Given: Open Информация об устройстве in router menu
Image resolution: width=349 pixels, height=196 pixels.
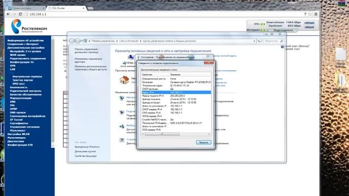Looking at the screenshot, I should click(x=26, y=40).
